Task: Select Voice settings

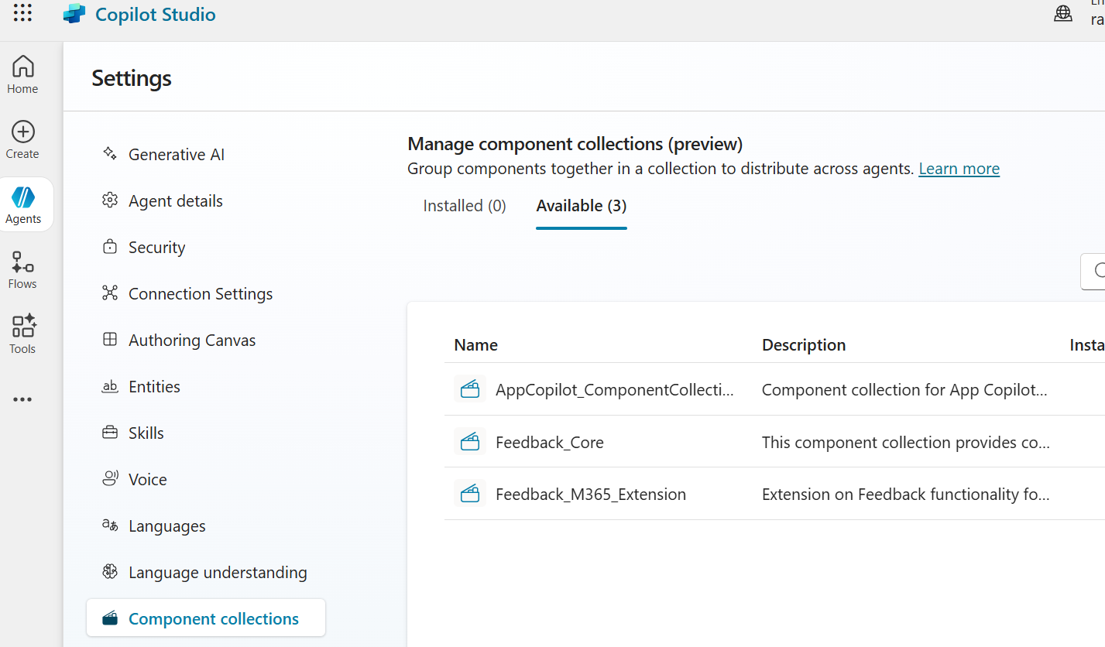Action: [147, 479]
